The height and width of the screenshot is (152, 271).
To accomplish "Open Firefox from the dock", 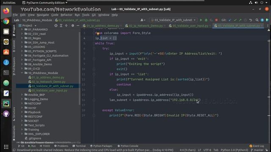I will 6,11.
